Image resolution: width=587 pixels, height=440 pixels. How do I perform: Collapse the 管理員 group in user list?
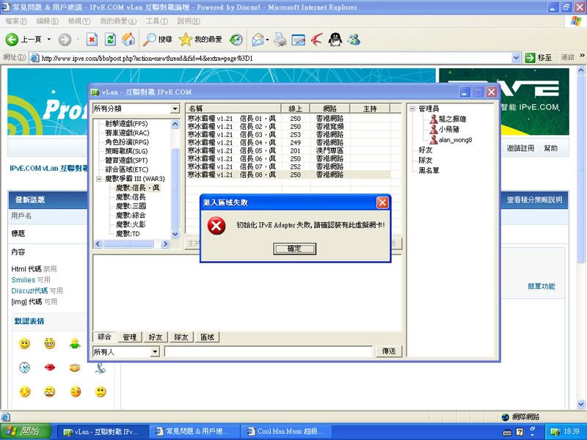[x=414, y=109]
